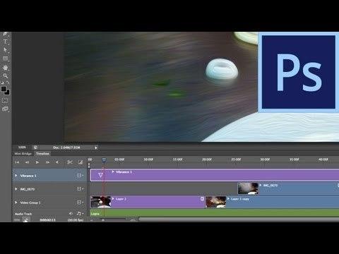Expand Layer 1 clip properties triangle
Image resolution: width=339 pixels, height=254 pixels.
pyautogui.click(x=113, y=199)
